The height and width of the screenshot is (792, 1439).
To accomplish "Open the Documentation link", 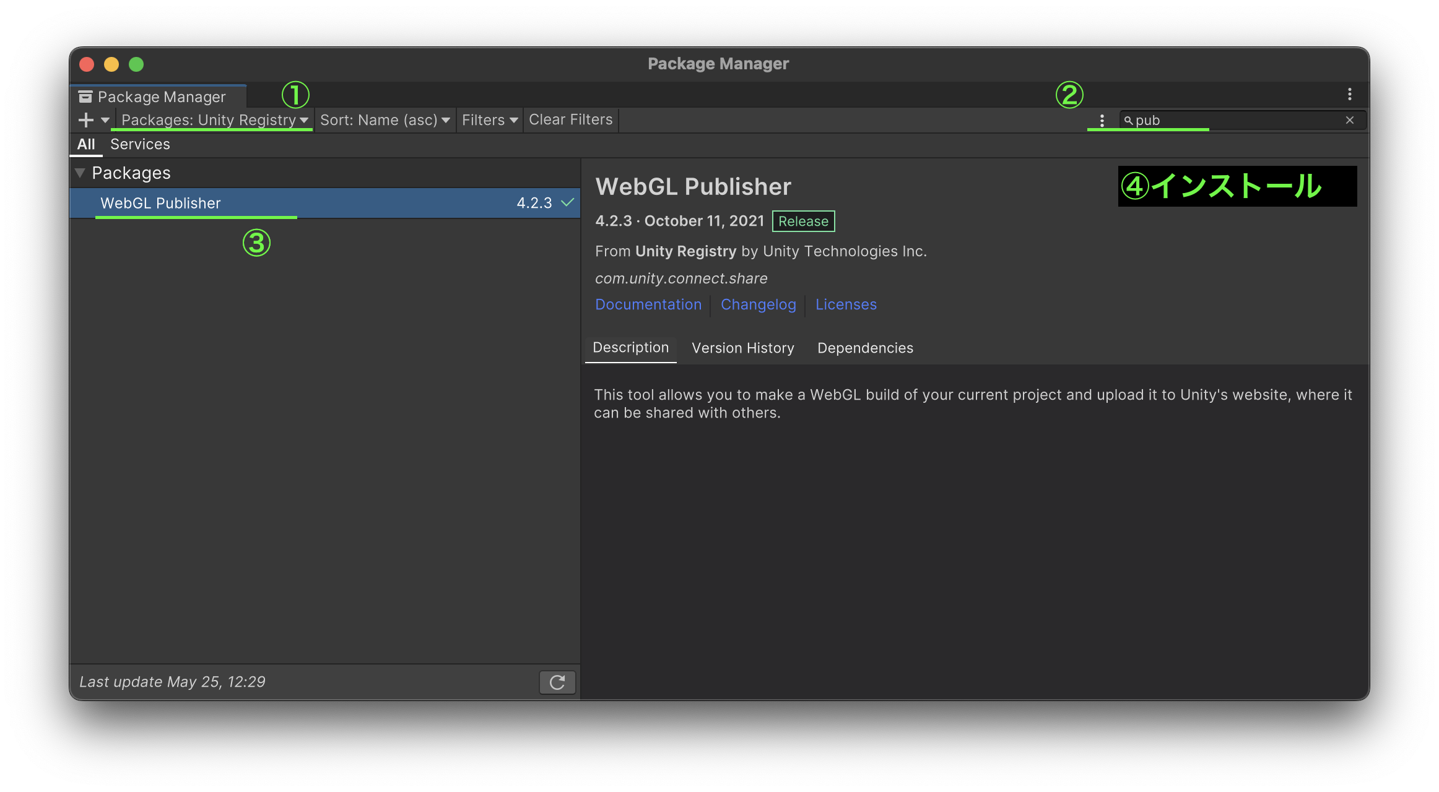I will click(x=648, y=304).
